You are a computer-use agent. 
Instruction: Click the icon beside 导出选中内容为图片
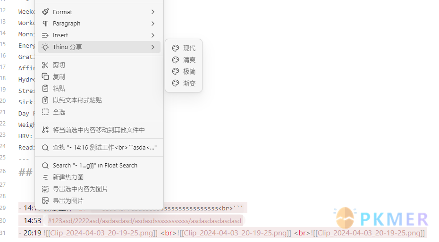tap(45, 189)
